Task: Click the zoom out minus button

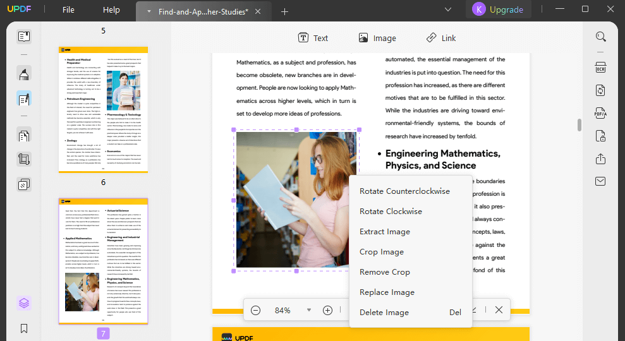Action: tap(255, 310)
